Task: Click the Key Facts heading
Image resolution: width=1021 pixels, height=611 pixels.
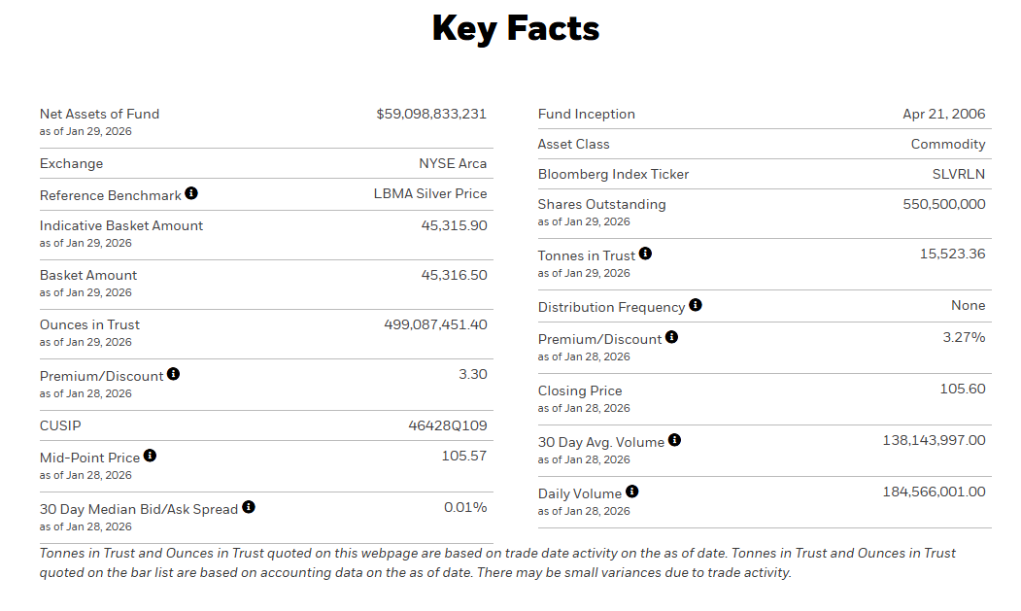Action: tap(515, 28)
